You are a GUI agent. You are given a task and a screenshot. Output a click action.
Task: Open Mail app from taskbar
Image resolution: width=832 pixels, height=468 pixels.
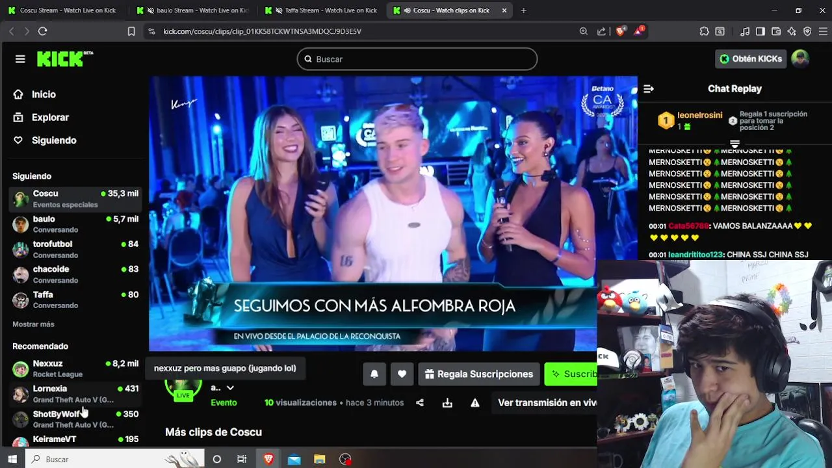[294, 460]
